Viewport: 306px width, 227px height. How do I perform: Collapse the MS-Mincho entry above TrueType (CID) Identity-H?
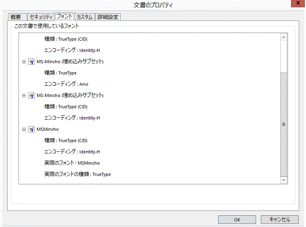tap(24, 95)
